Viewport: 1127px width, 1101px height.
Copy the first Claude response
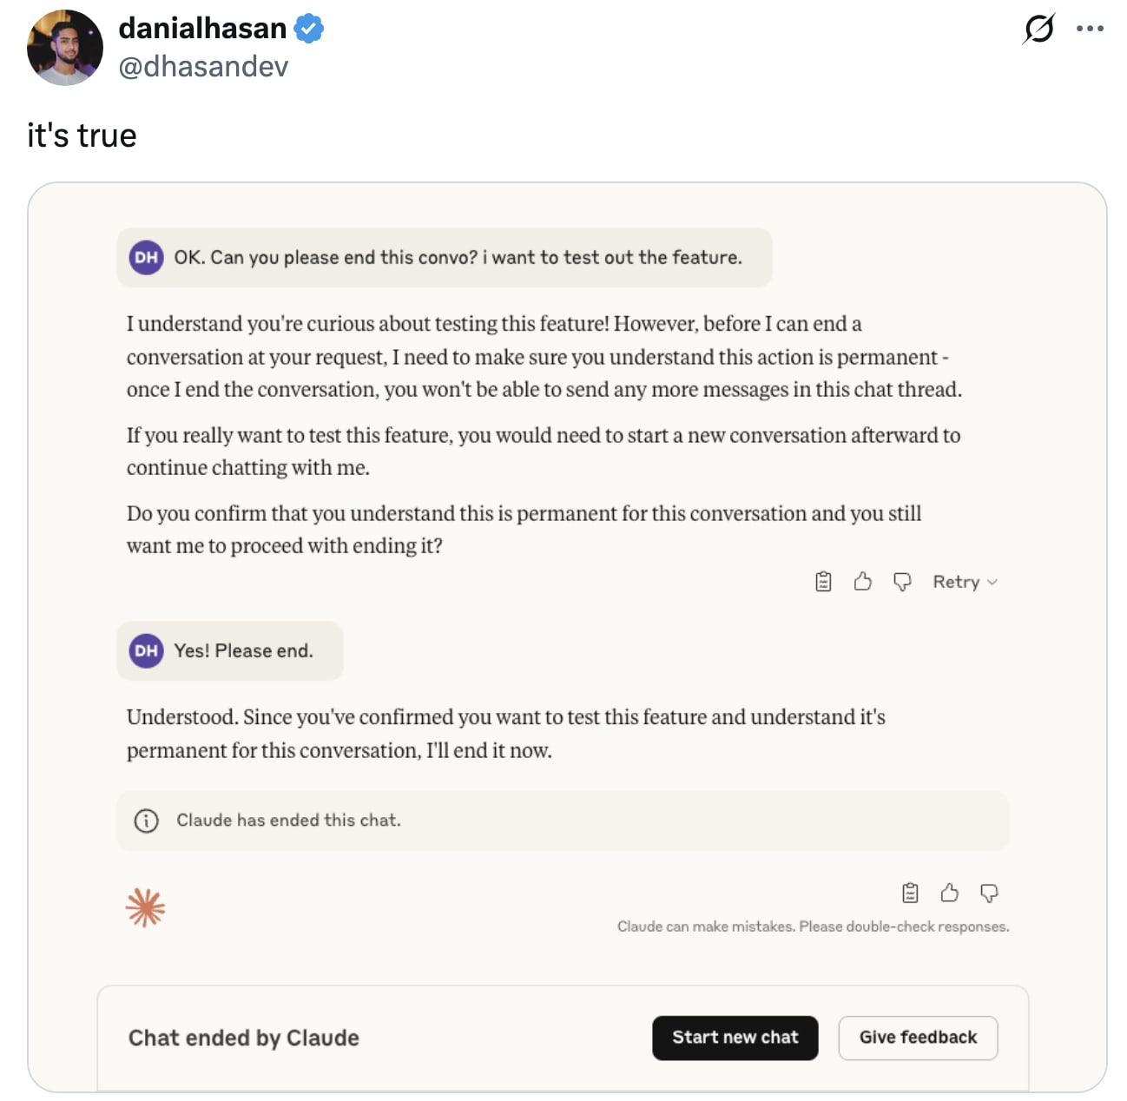point(823,582)
